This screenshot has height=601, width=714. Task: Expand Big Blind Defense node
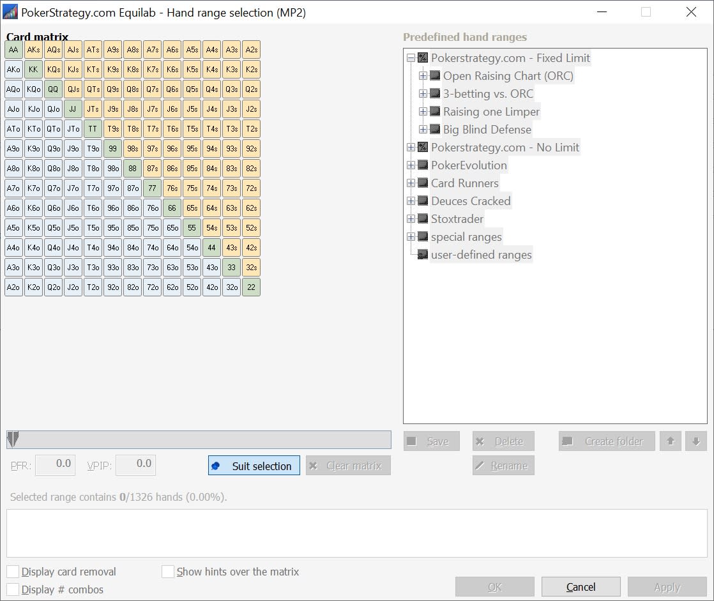pos(423,129)
